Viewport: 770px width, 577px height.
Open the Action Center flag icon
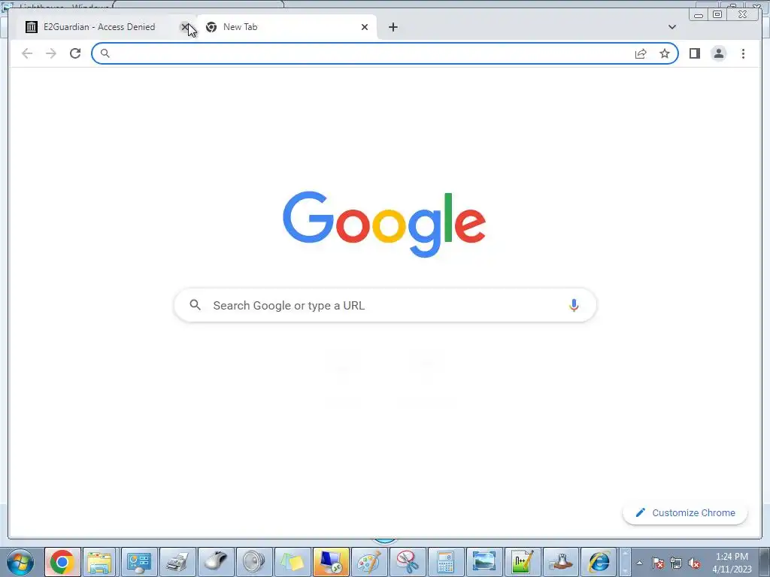point(658,563)
